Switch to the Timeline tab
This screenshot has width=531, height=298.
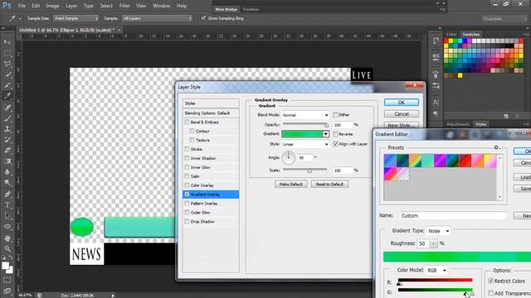pos(251,9)
